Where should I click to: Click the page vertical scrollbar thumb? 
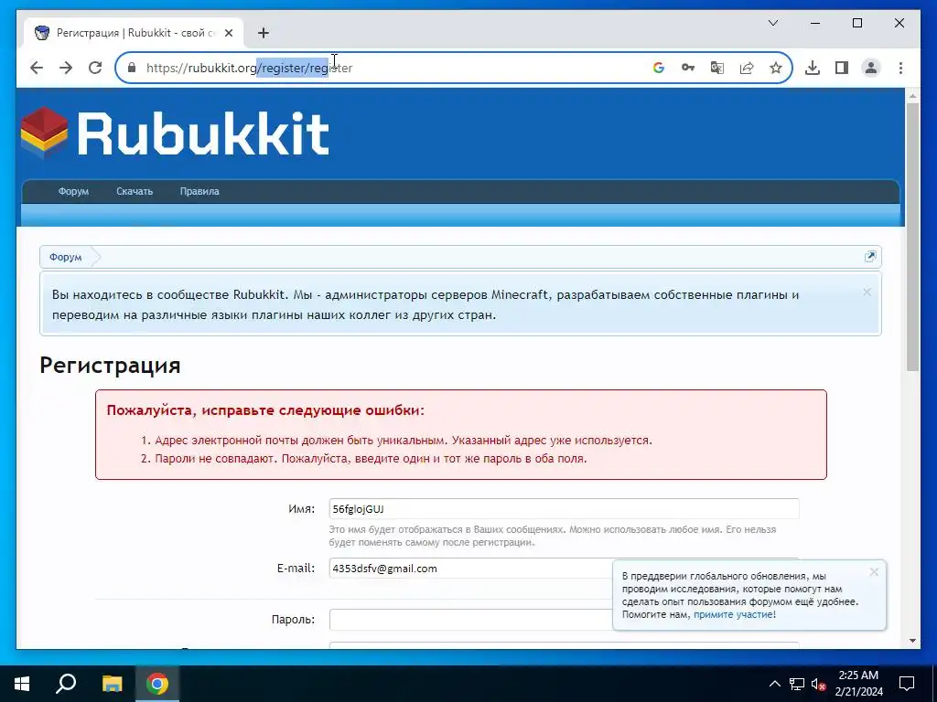click(x=912, y=237)
